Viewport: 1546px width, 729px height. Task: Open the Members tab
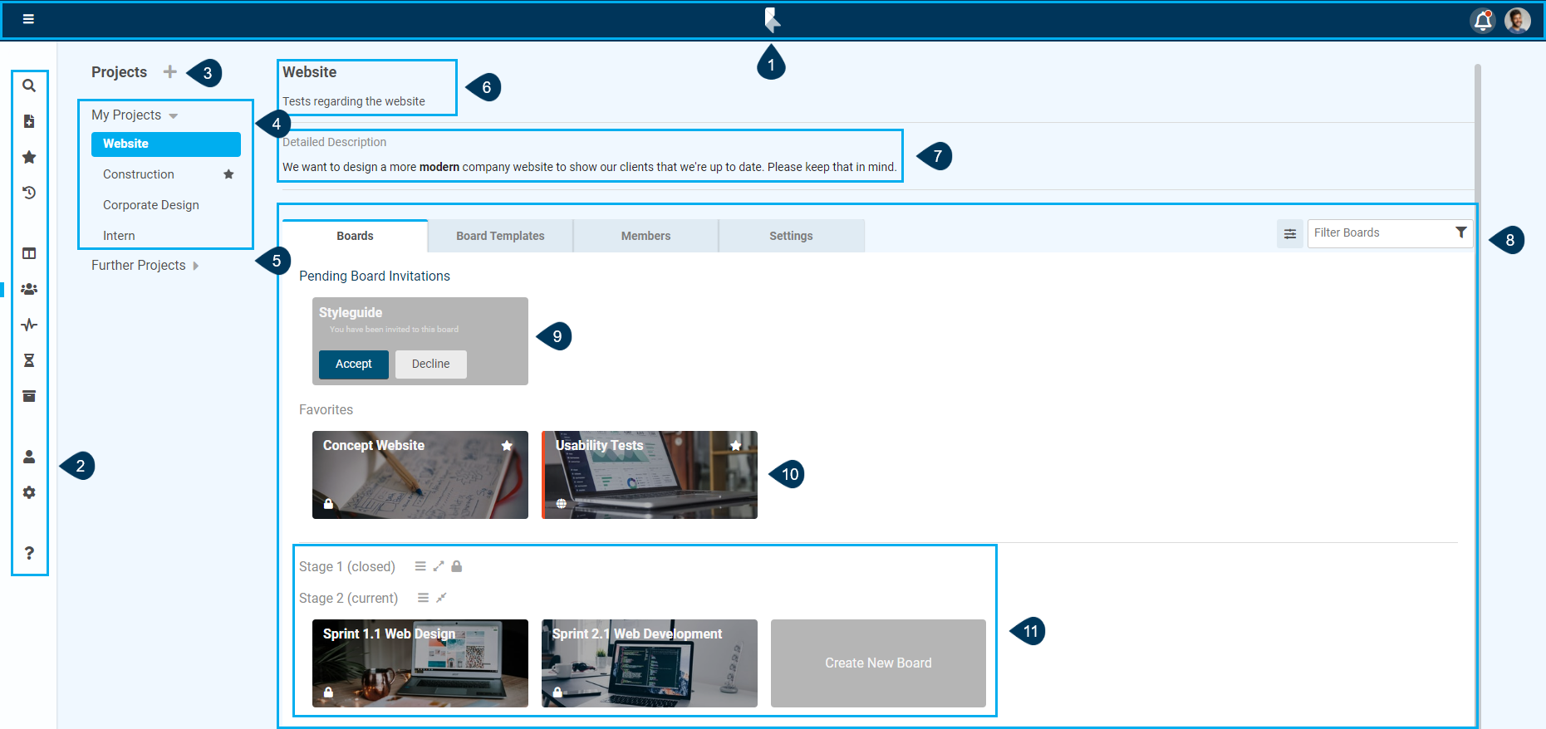click(645, 236)
